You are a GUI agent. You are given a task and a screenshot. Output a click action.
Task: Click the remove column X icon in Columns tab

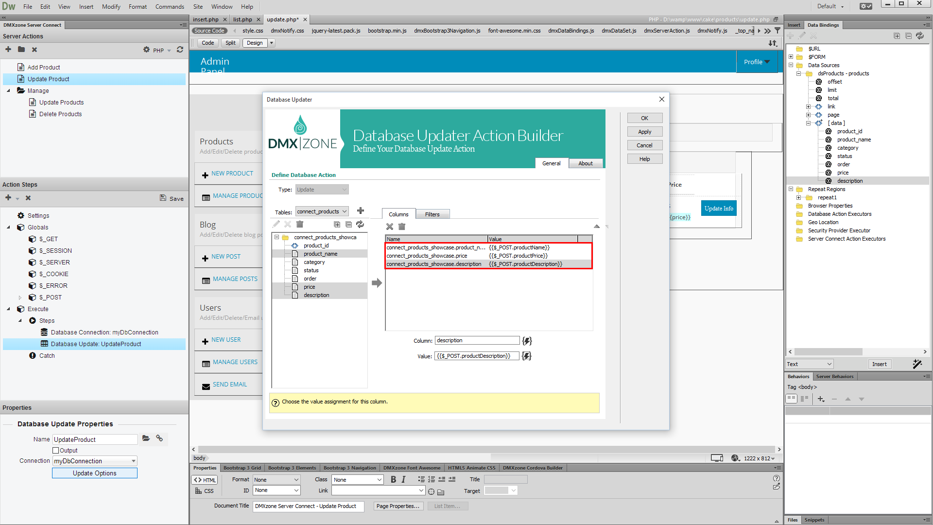click(x=390, y=227)
